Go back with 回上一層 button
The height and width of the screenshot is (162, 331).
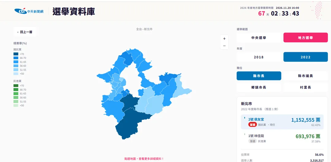click(x=25, y=32)
